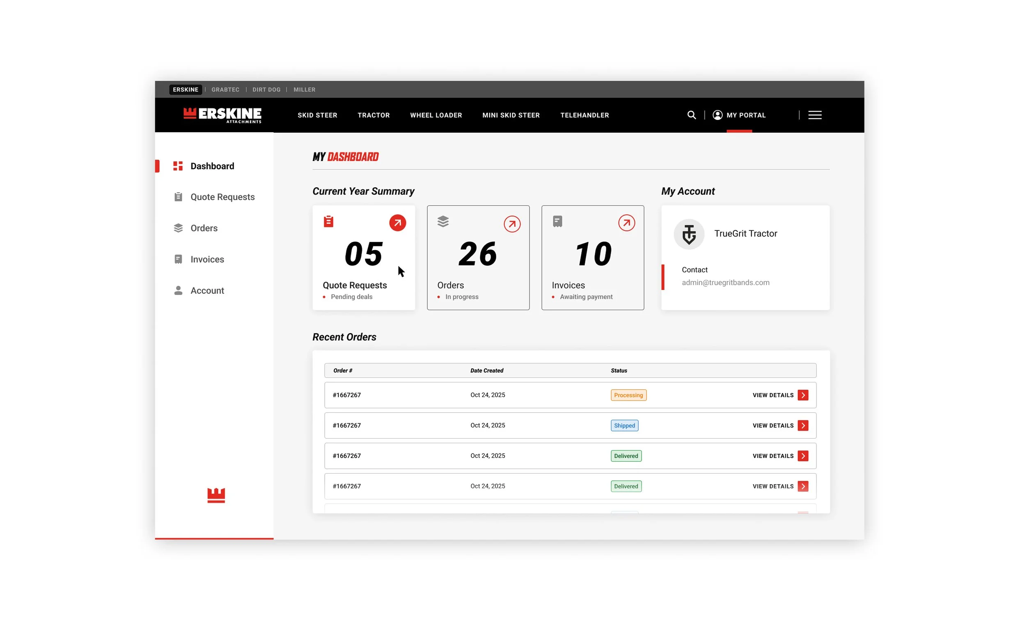Click the search magnifier icon
1020x621 pixels.
pyautogui.click(x=691, y=115)
